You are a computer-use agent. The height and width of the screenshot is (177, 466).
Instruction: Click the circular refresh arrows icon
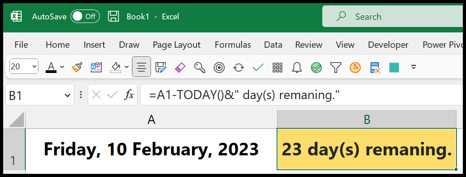pos(238,67)
